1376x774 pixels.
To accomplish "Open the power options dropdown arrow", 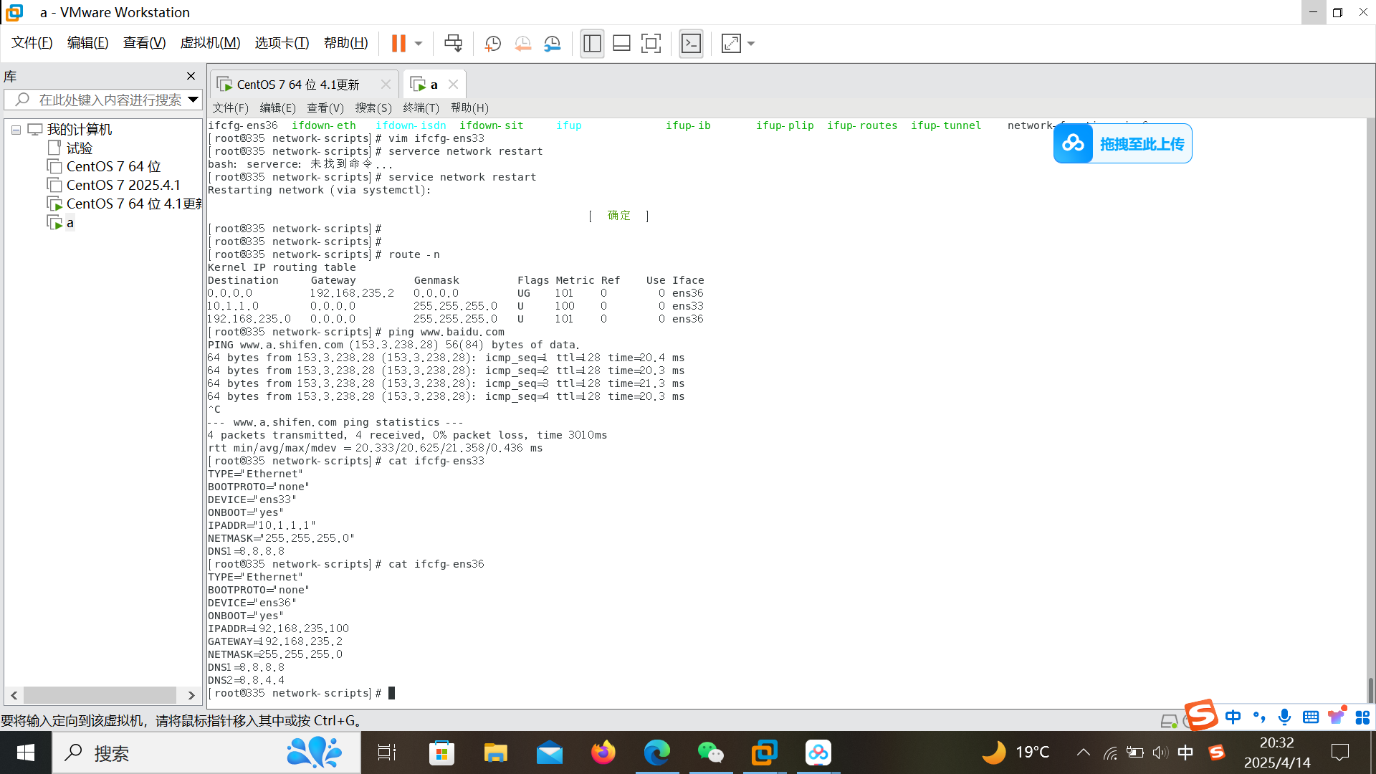I will coord(419,44).
